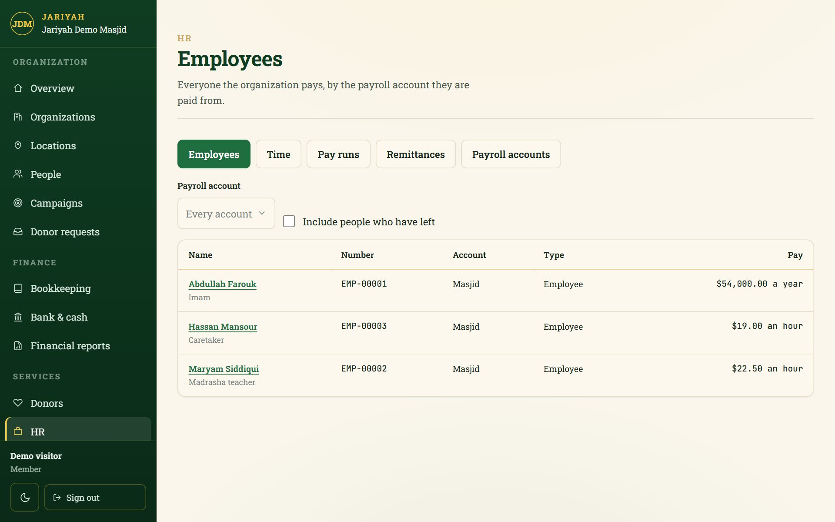The width and height of the screenshot is (835, 522).
Task: Go to the Remittances tab
Action: (416, 154)
